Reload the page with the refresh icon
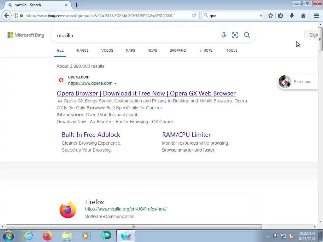Image resolution: width=323 pixels, height=242 pixels. [194, 16]
